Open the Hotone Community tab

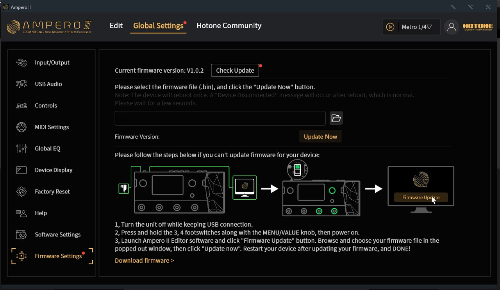click(x=229, y=25)
